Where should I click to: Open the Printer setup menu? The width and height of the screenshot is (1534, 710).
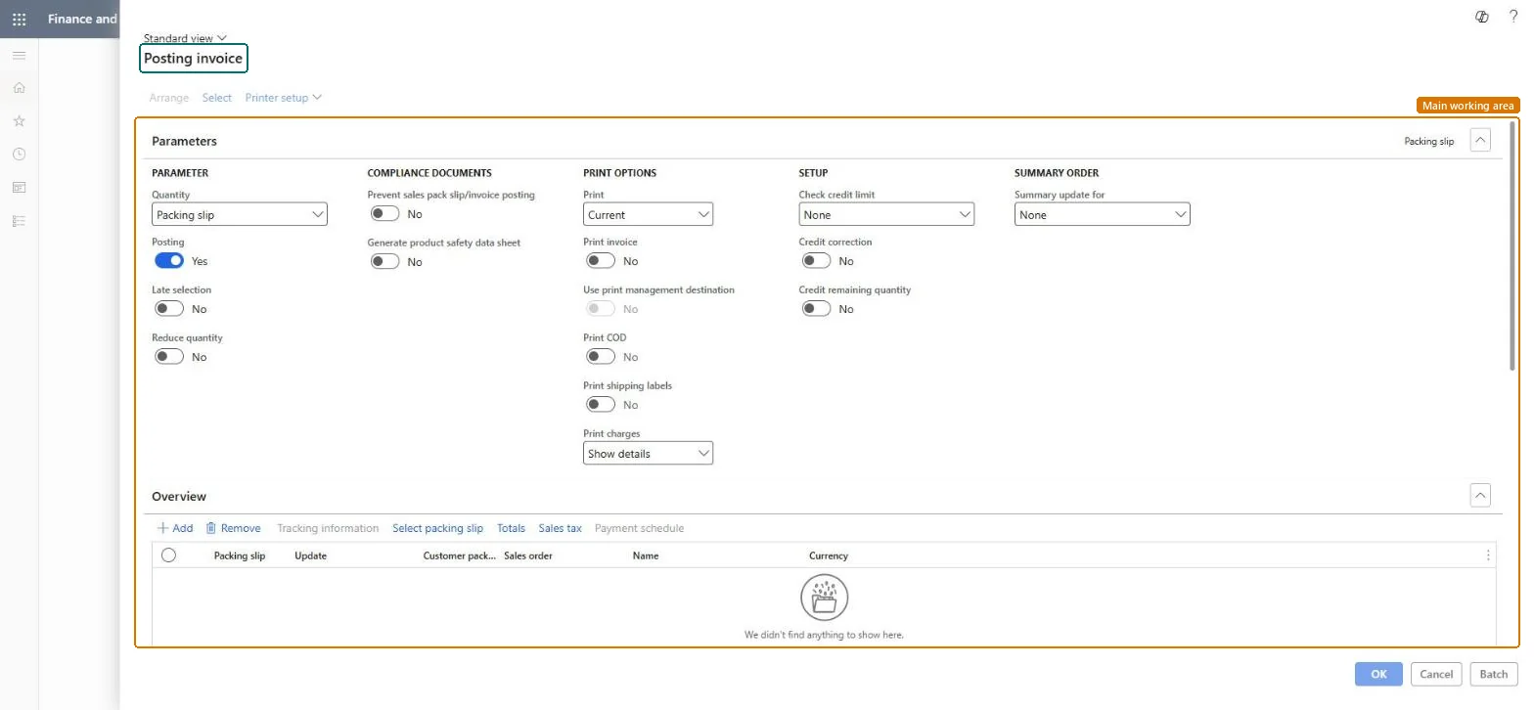284,98
